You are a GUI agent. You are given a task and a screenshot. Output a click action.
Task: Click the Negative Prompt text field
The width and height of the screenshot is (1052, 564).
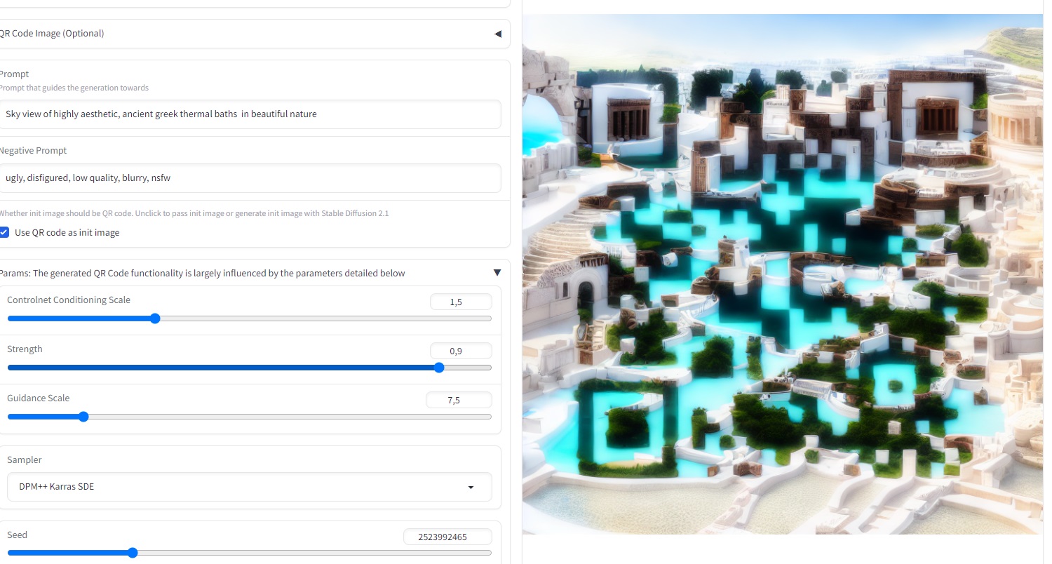(x=250, y=178)
